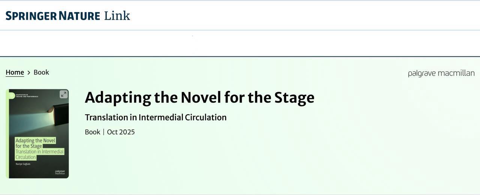This screenshot has width=480, height=195.
Task: Click the 'Oct 2025' publication date
Action: tap(121, 132)
